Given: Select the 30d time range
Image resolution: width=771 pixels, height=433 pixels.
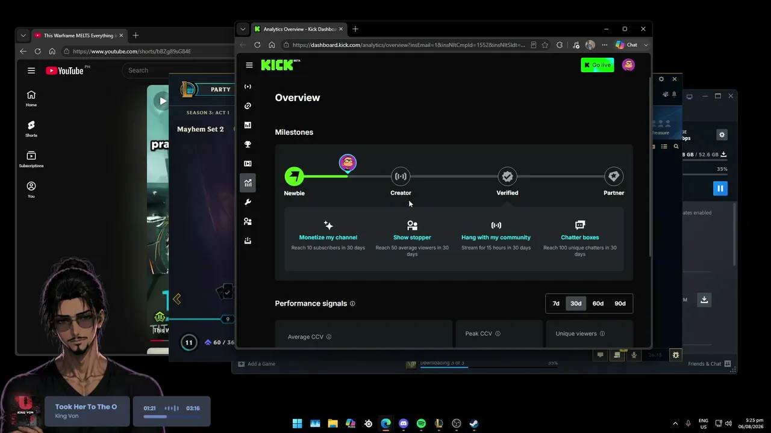Looking at the screenshot, I should (576, 304).
